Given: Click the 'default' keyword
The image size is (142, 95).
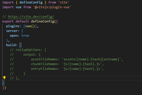Looking at the screenshot, I should (x=22, y=21).
